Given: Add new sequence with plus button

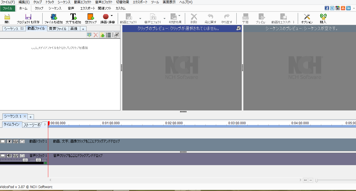Looking at the screenshot, I should [30, 117].
